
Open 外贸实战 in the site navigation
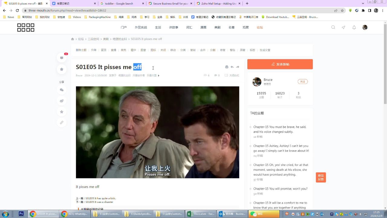[141, 28]
